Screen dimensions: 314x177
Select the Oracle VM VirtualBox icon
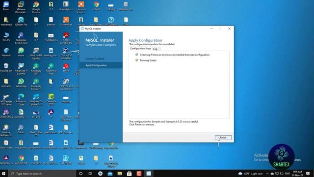(x=66, y=54)
